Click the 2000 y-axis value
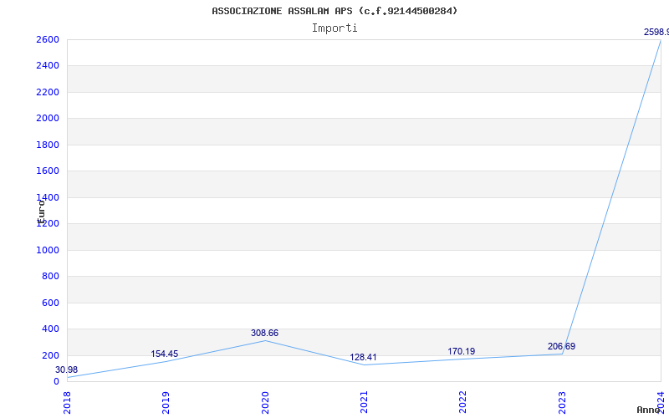 48,119
